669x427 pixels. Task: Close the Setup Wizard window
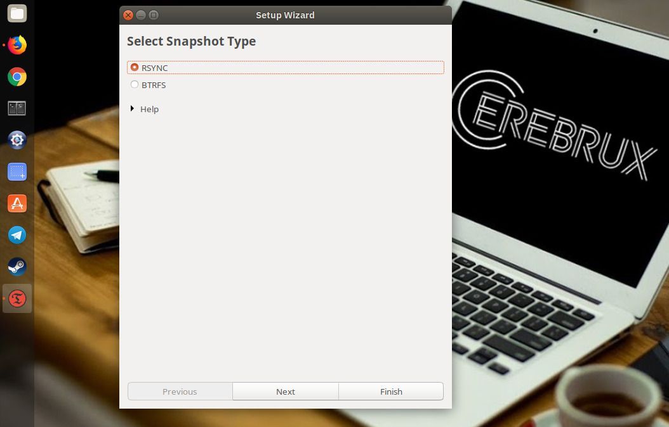[x=127, y=15]
